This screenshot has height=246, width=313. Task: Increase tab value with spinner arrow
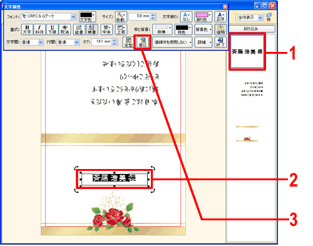(x=115, y=41)
